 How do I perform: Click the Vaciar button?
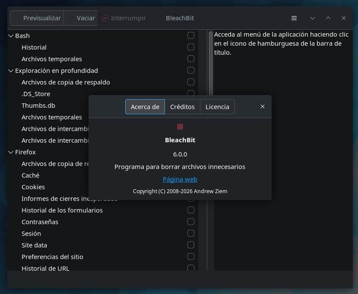pos(80,18)
